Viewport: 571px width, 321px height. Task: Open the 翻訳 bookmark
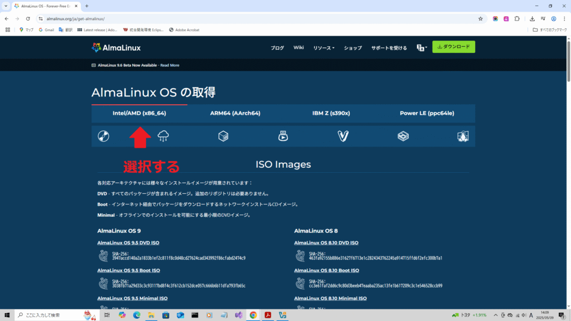pos(66,30)
